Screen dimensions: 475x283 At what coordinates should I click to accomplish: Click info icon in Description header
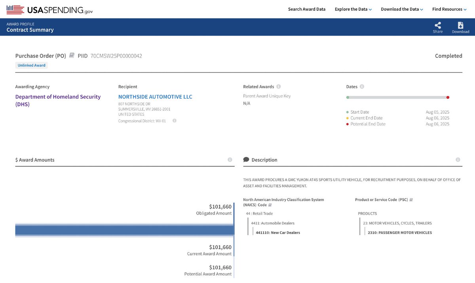click(458, 160)
